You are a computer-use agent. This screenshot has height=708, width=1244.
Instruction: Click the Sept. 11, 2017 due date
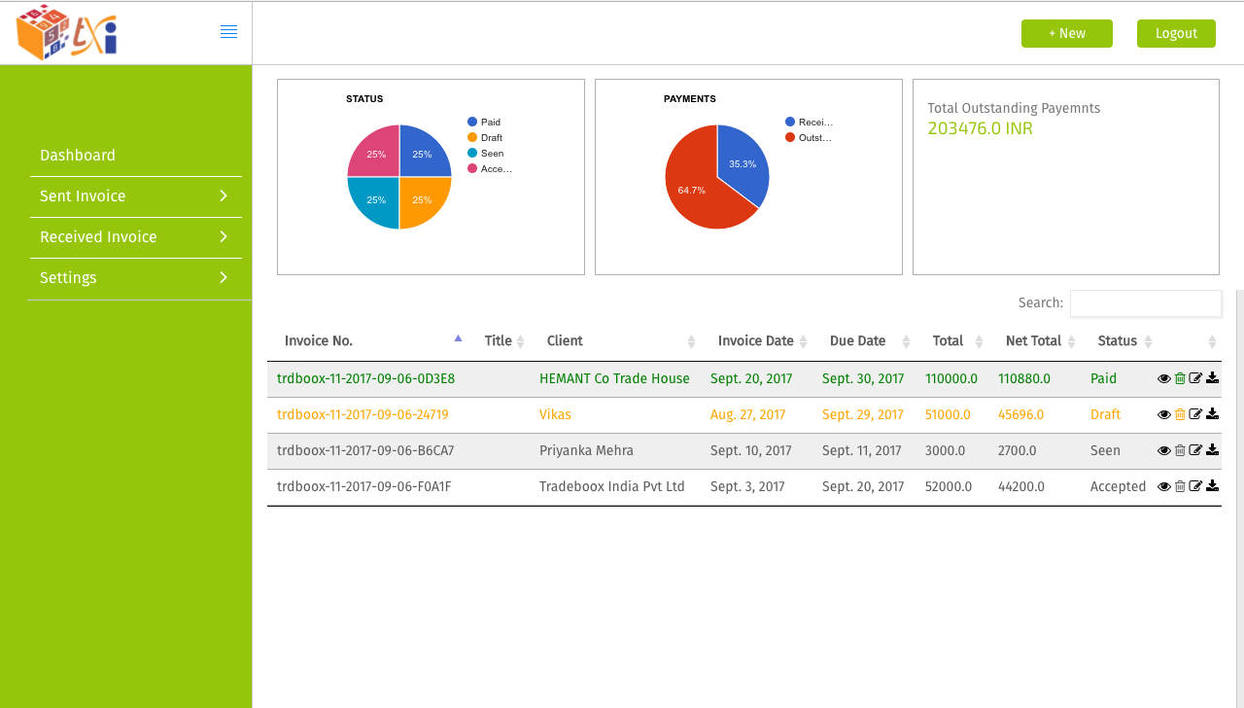click(861, 450)
